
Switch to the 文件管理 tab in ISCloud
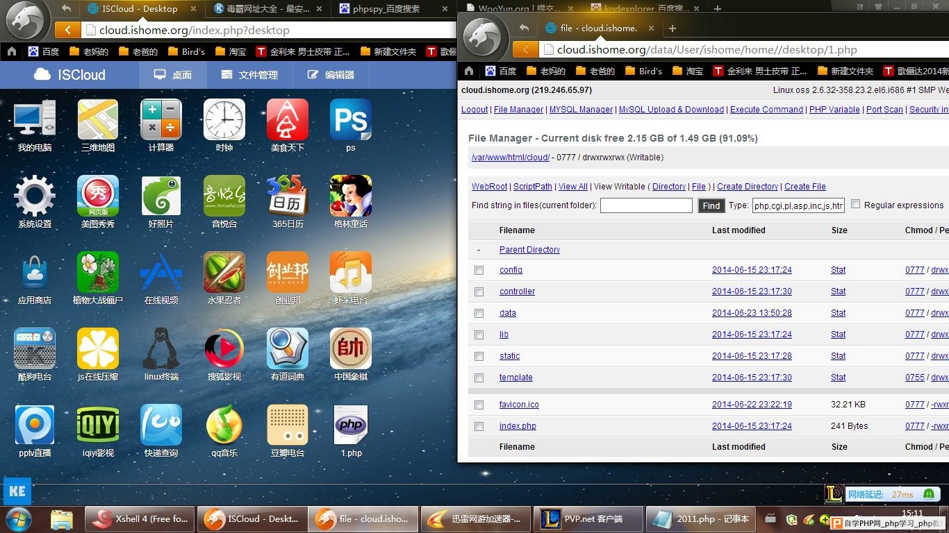249,75
